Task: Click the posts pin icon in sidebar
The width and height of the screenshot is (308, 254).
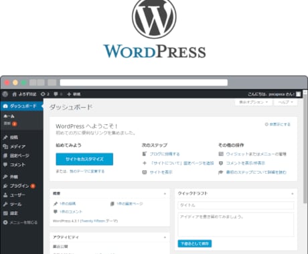Action: click(x=5, y=137)
